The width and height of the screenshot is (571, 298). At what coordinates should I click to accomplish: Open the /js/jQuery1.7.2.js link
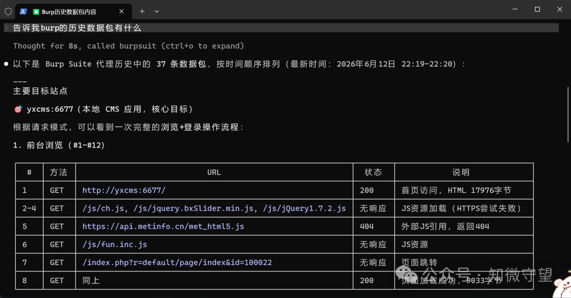click(305, 208)
